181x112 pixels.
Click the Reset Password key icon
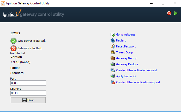113,46
